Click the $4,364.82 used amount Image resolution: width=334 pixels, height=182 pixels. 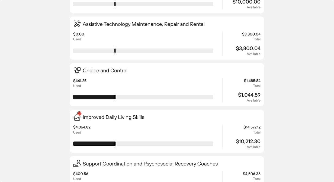[82, 127]
